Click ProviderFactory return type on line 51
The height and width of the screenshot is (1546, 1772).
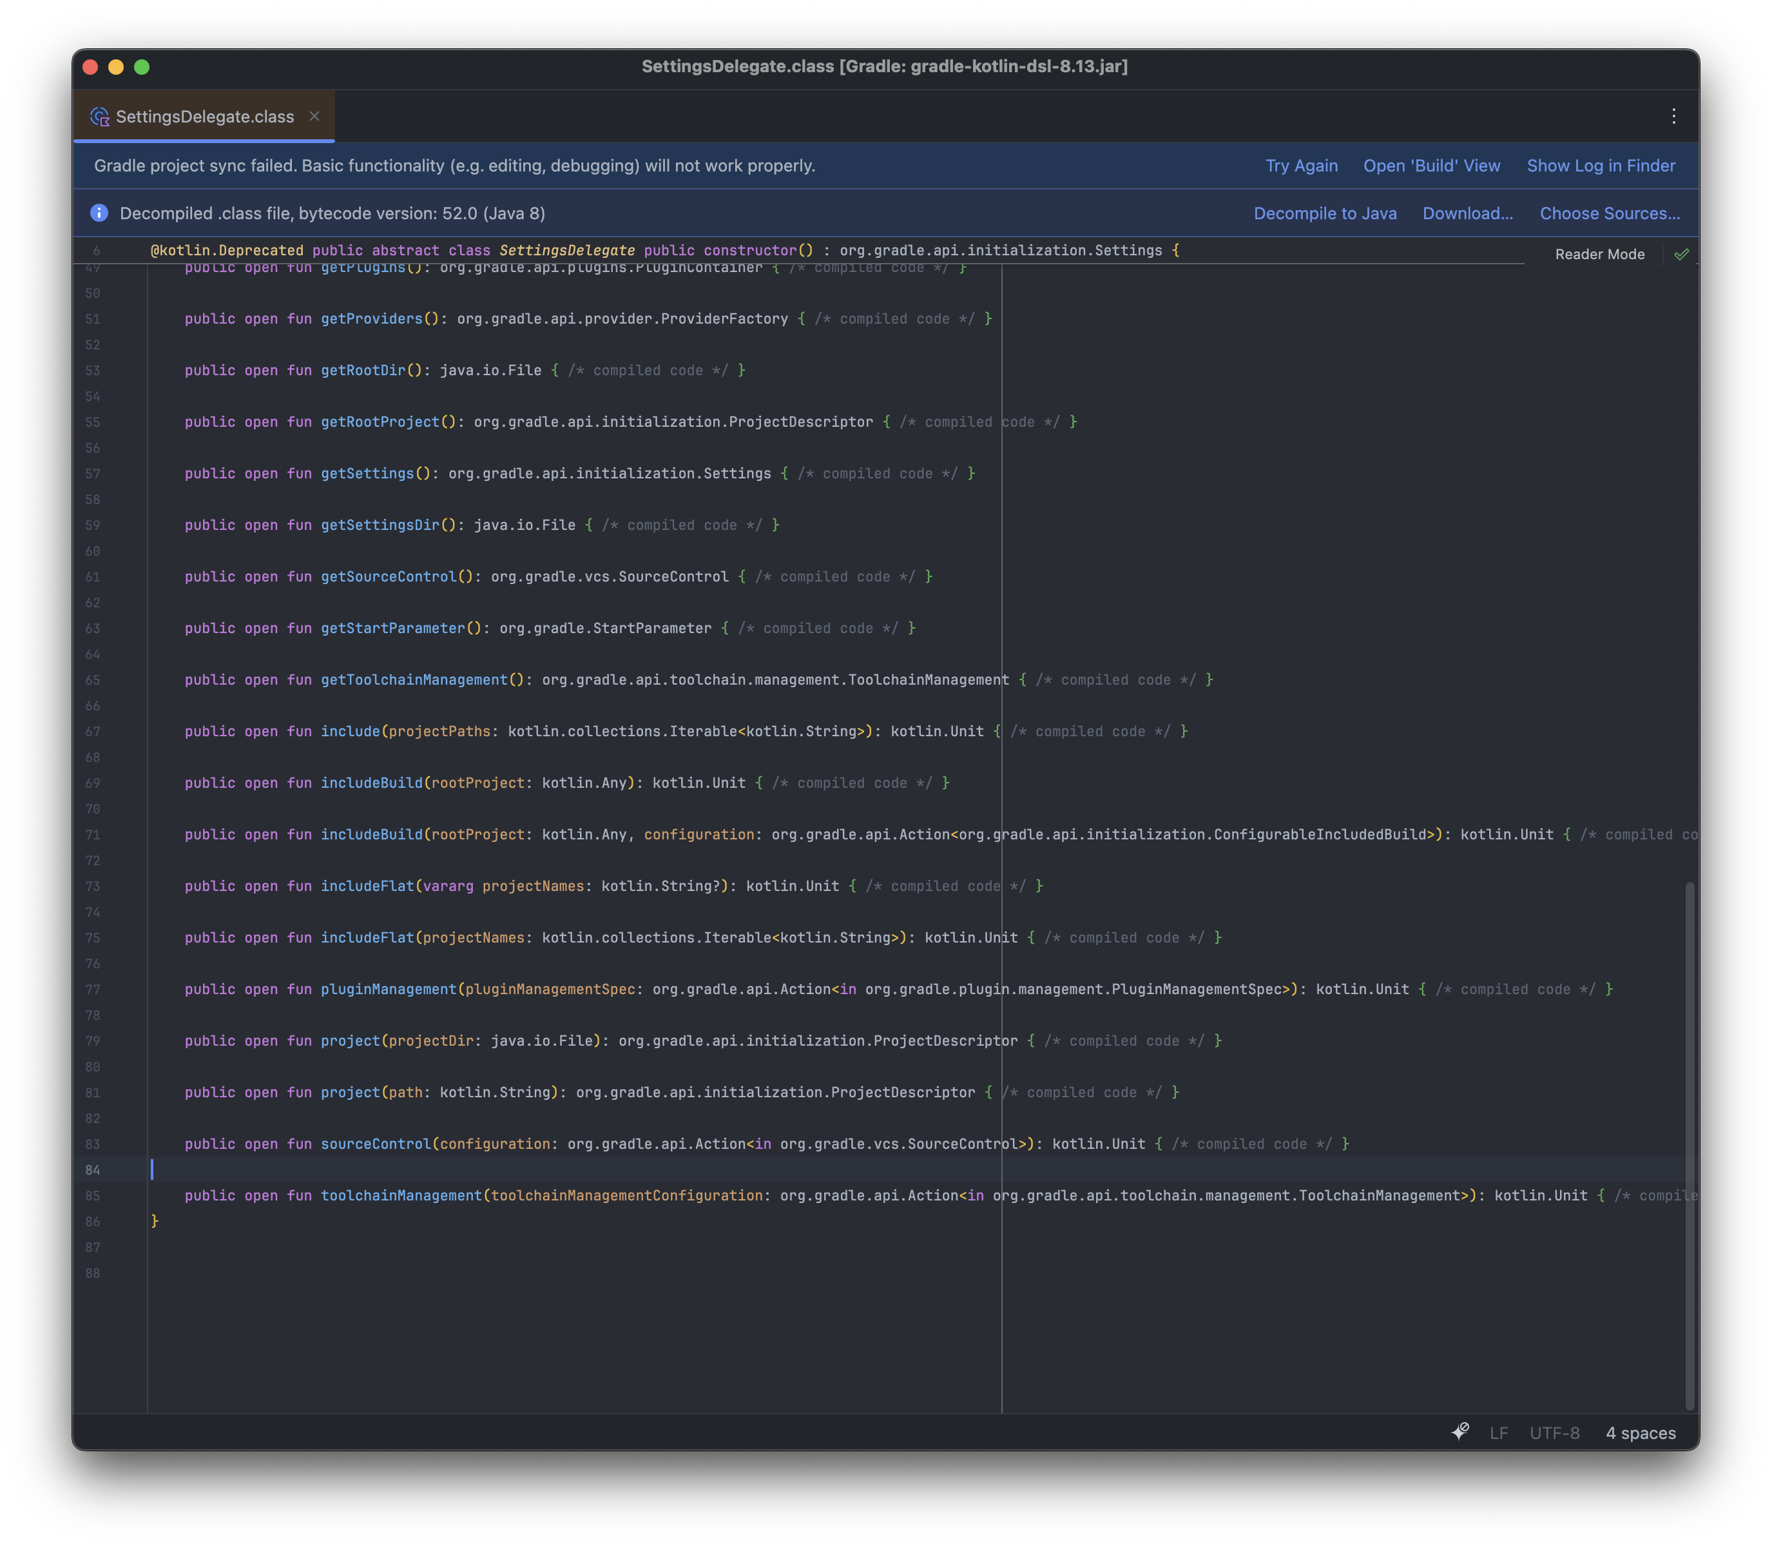(x=724, y=319)
